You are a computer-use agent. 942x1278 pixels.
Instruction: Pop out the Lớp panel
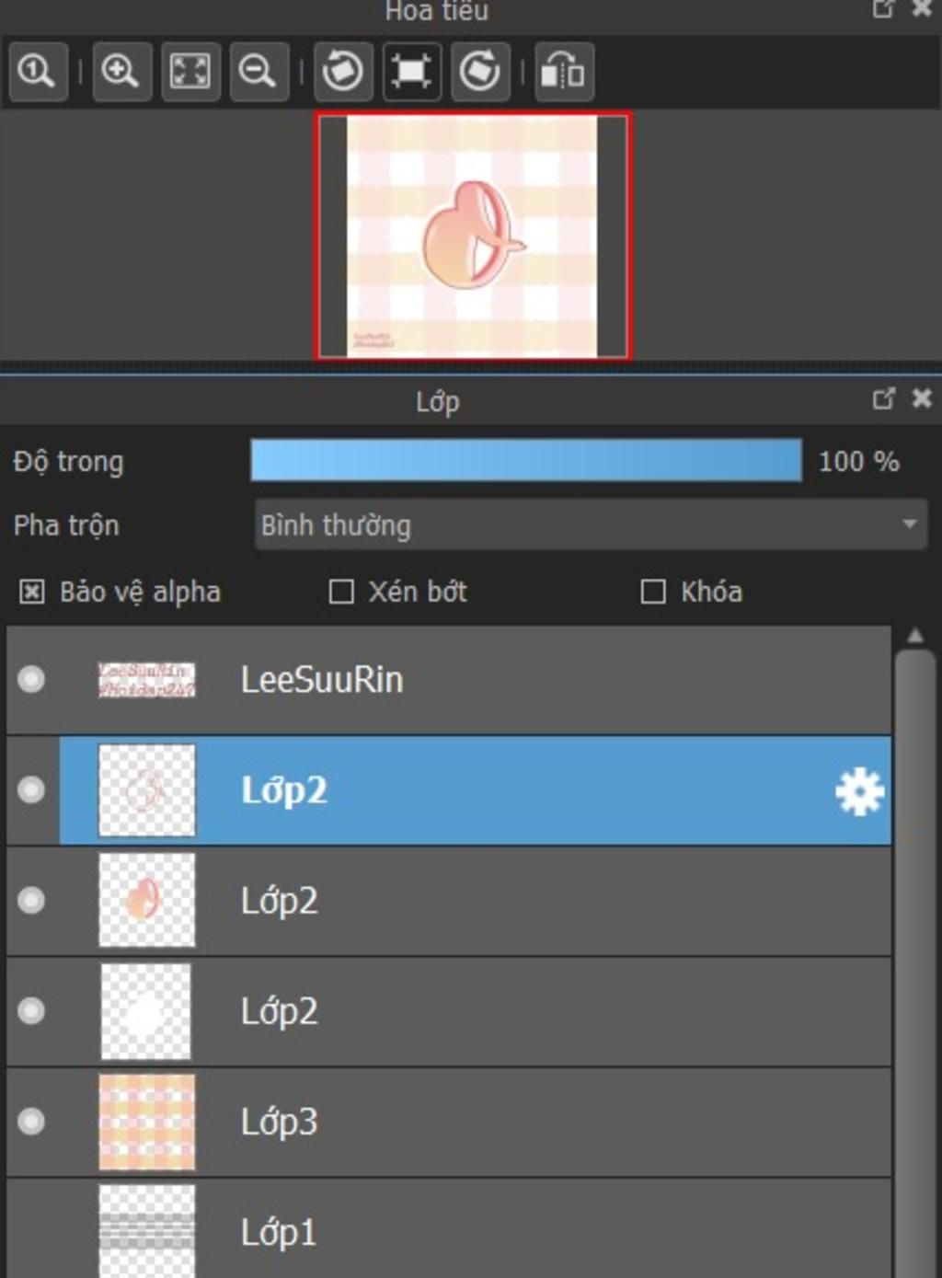pyautogui.click(x=883, y=398)
